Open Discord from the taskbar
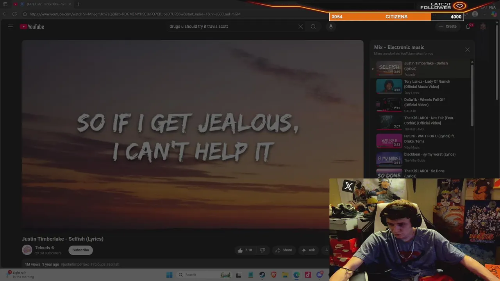The width and height of the screenshot is (500, 281). click(320, 275)
